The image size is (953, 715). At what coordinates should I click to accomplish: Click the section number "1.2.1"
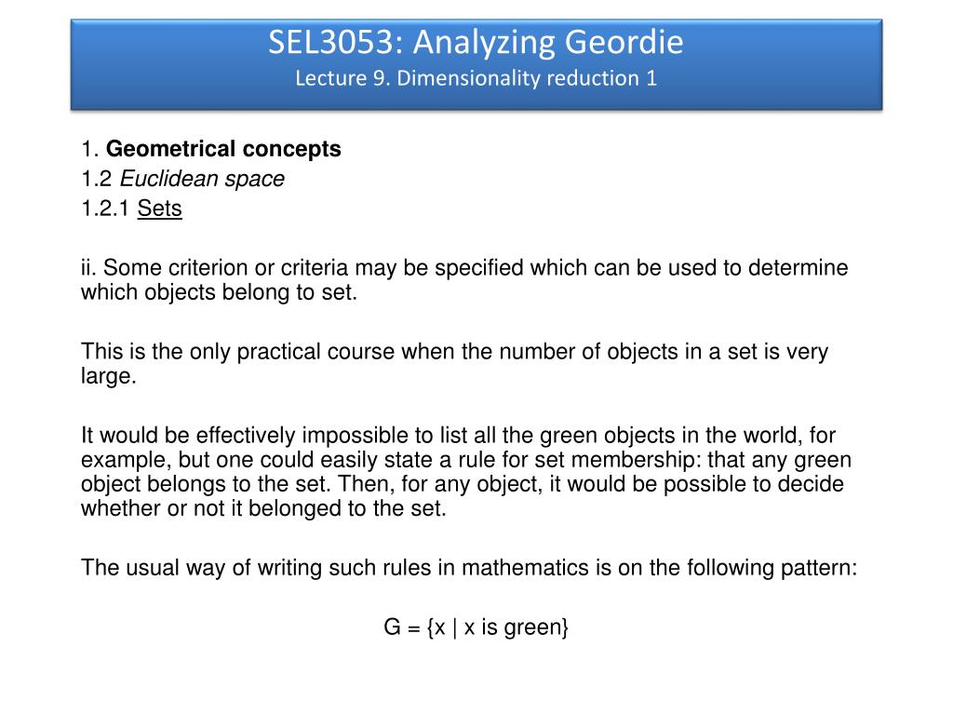pos(105,209)
